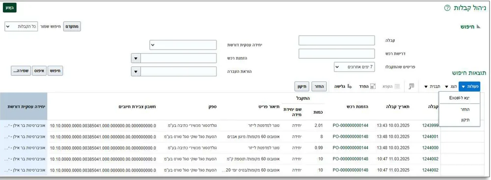Viewport: 491px width, 180px height.
Task: Focus the הוראת העברה search text box
Action: pos(179,72)
